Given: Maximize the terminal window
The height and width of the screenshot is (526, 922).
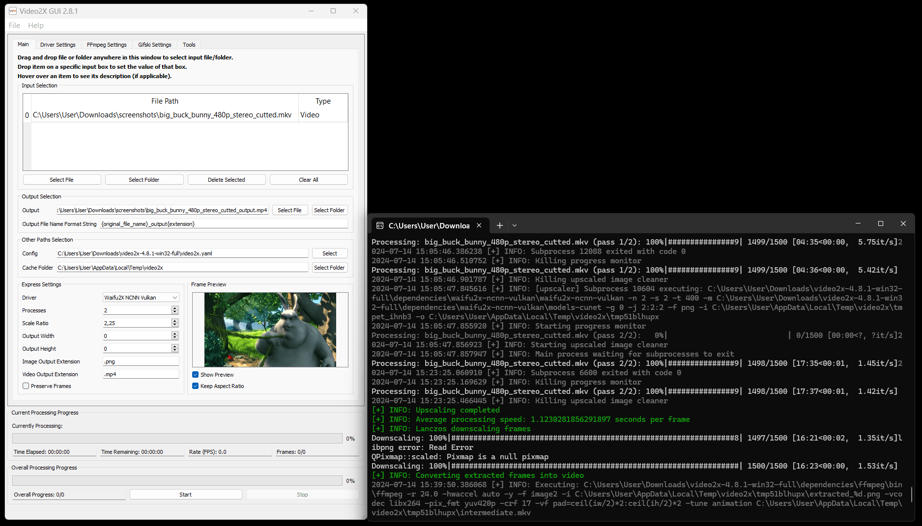Looking at the screenshot, I should click(880, 223).
